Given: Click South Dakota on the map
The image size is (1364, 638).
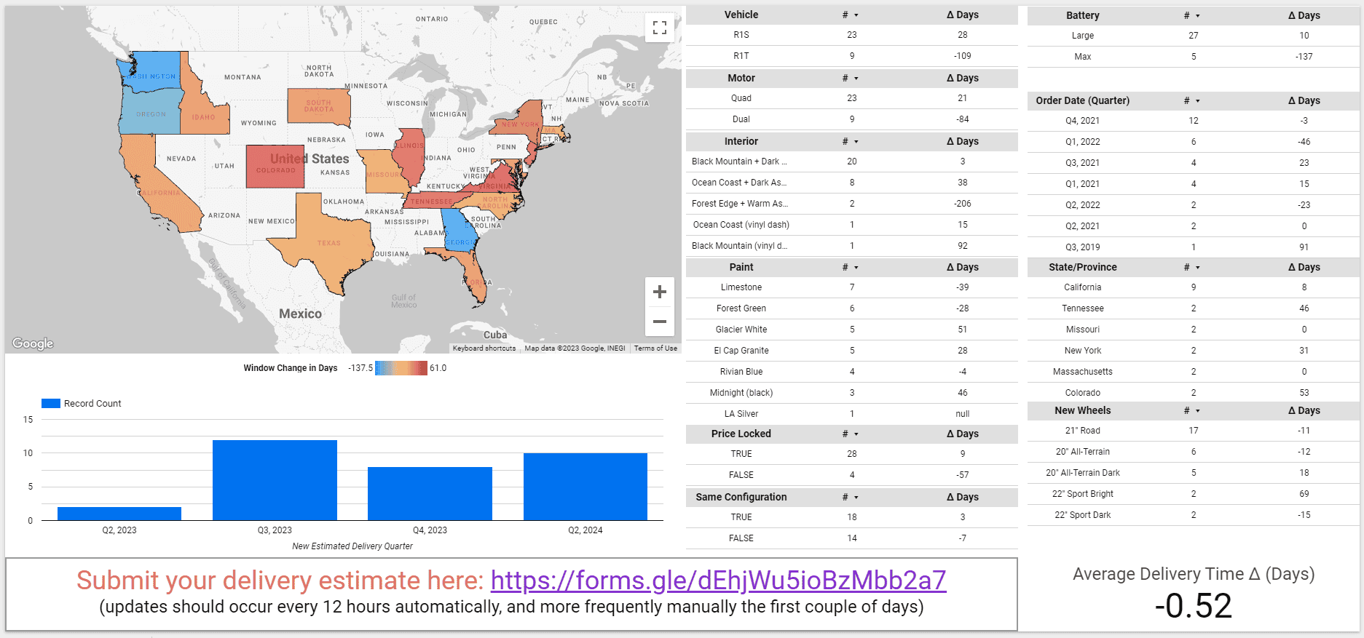Looking at the screenshot, I should point(318,106).
